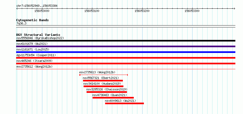This screenshot has width=243, height=114.
Task: Click the red nsv3414100 variant bar
Action: pos(103,86)
